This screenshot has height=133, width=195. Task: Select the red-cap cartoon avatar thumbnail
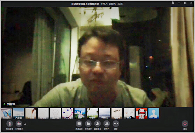point(142,113)
